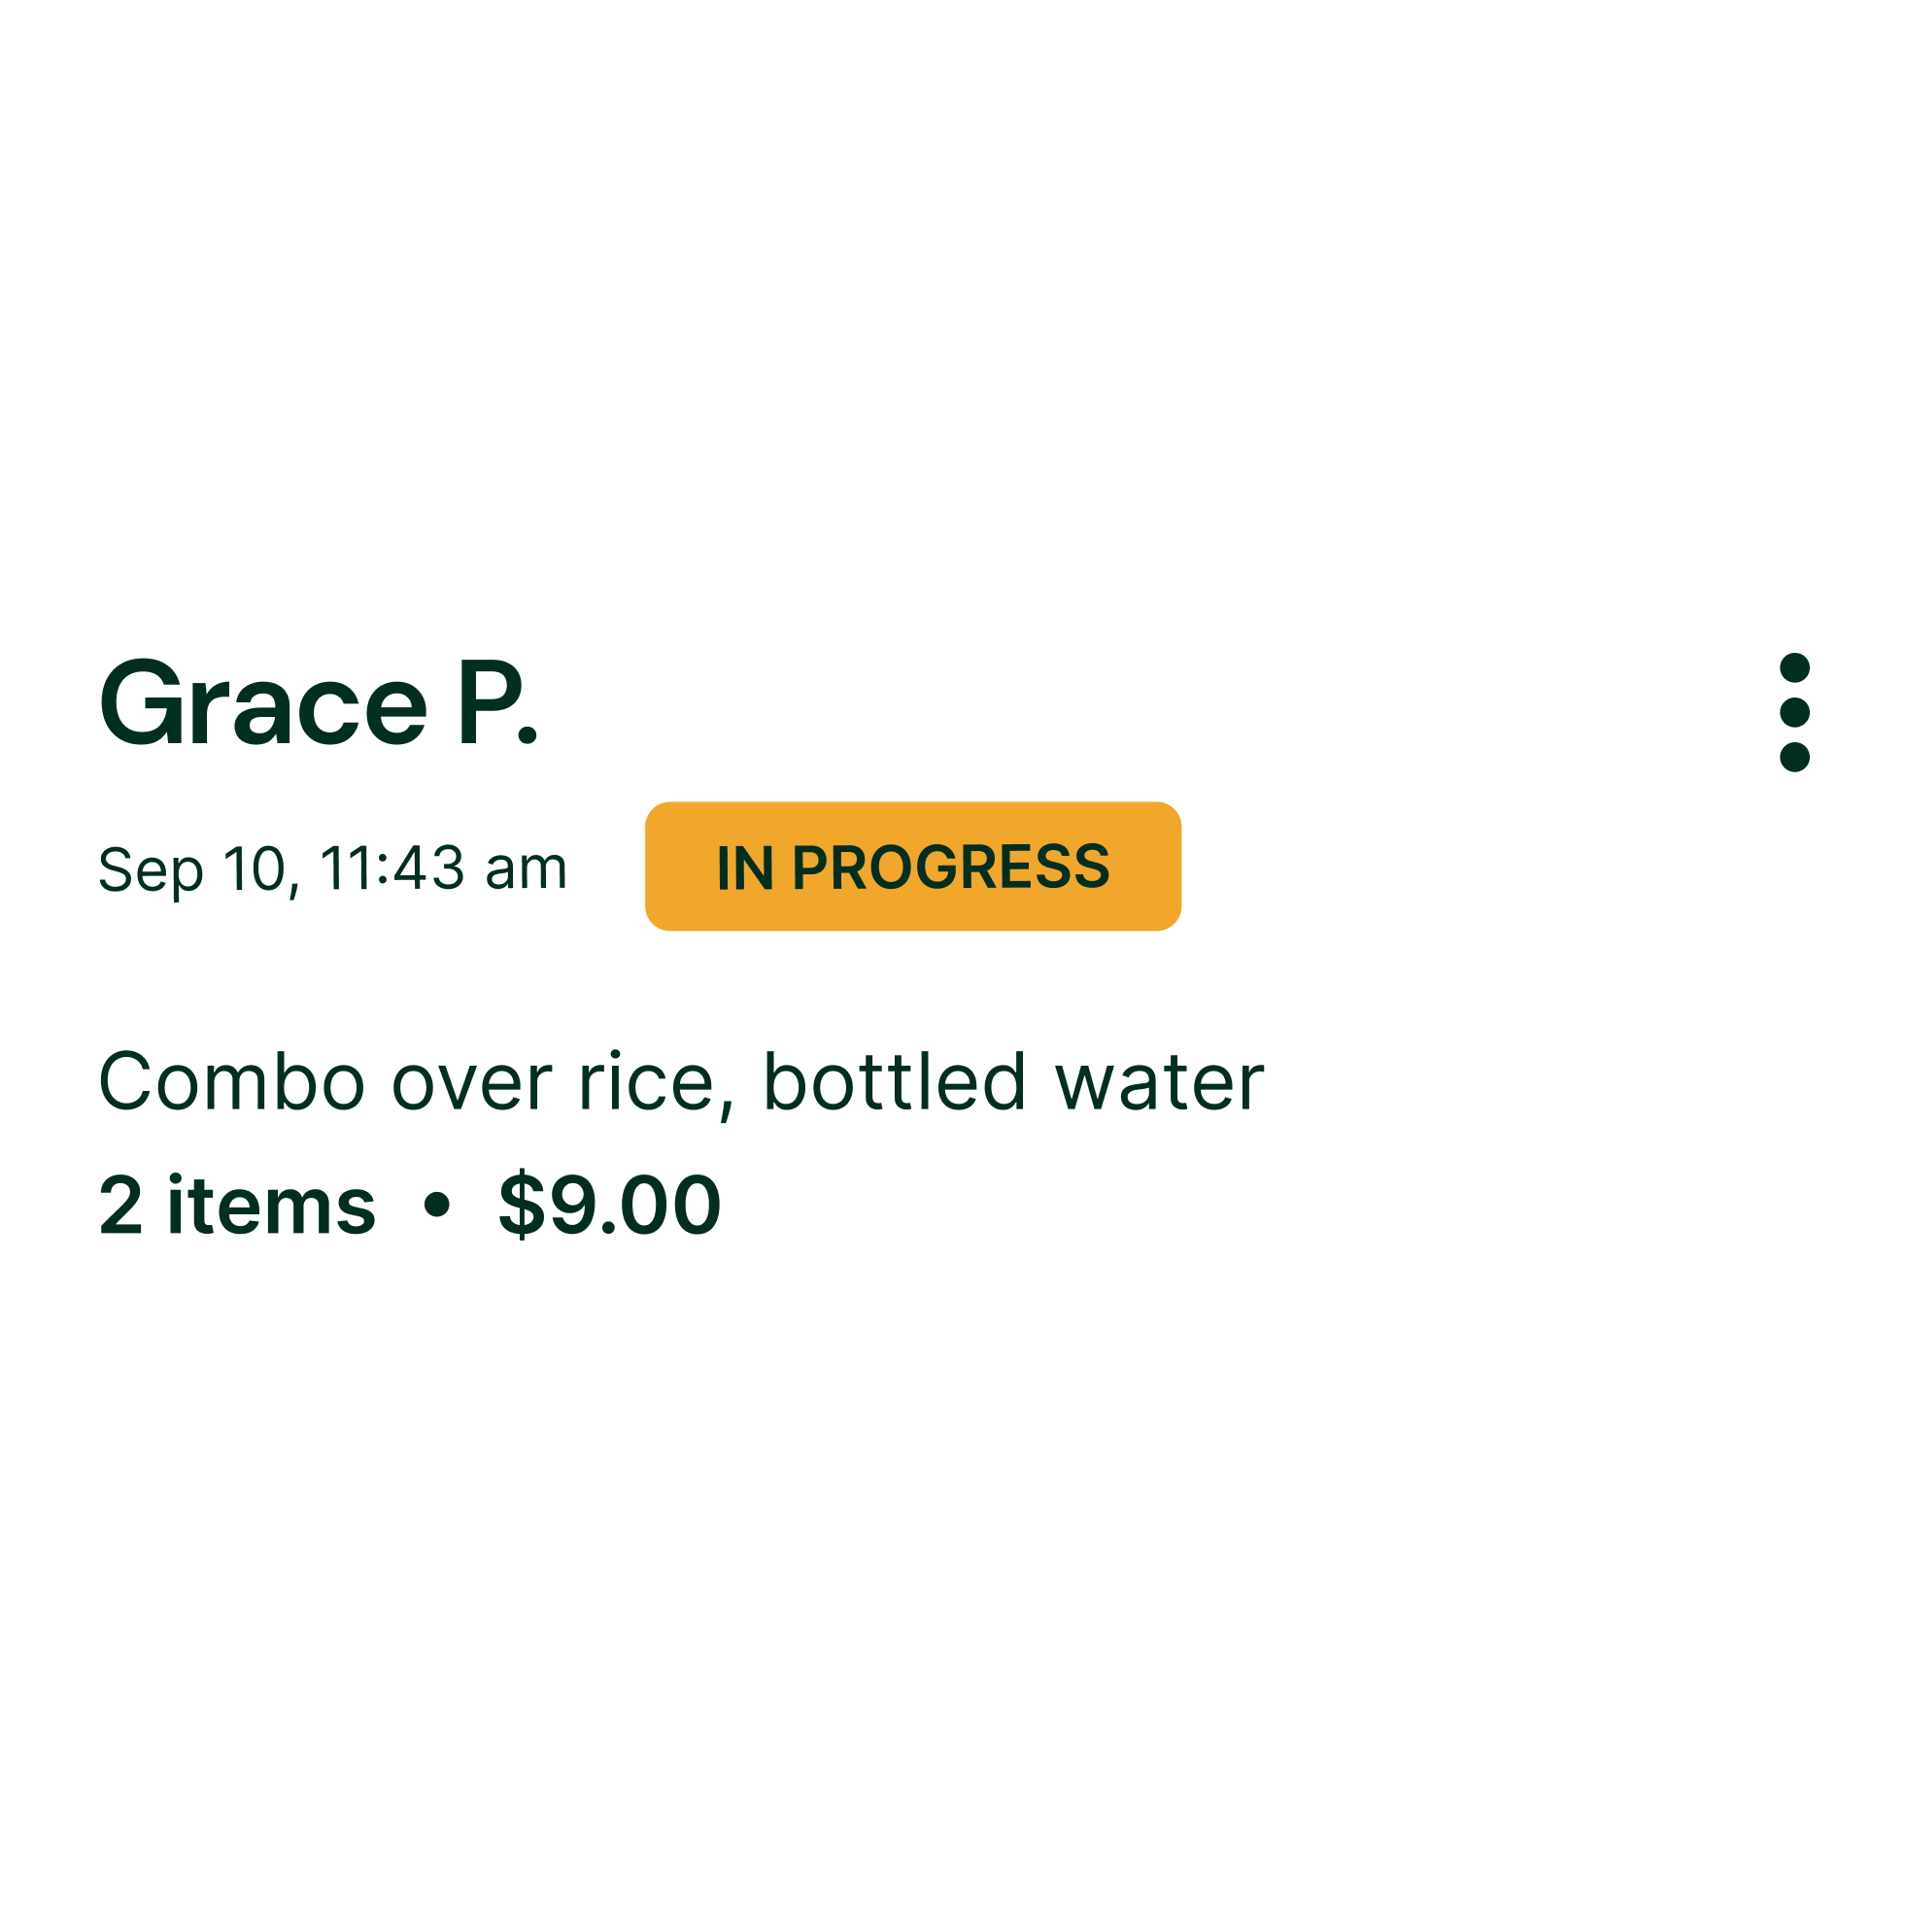Screen dimensions: 1906x1906
Task: Tap the top dot of the kebab menu
Action: (1794, 668)
